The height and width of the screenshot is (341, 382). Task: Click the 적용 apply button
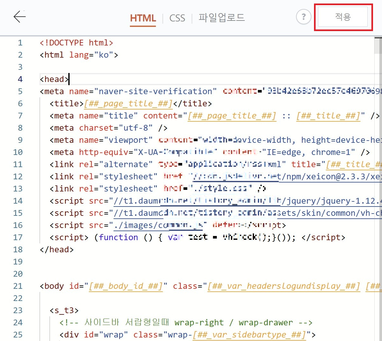pos(343,17)
